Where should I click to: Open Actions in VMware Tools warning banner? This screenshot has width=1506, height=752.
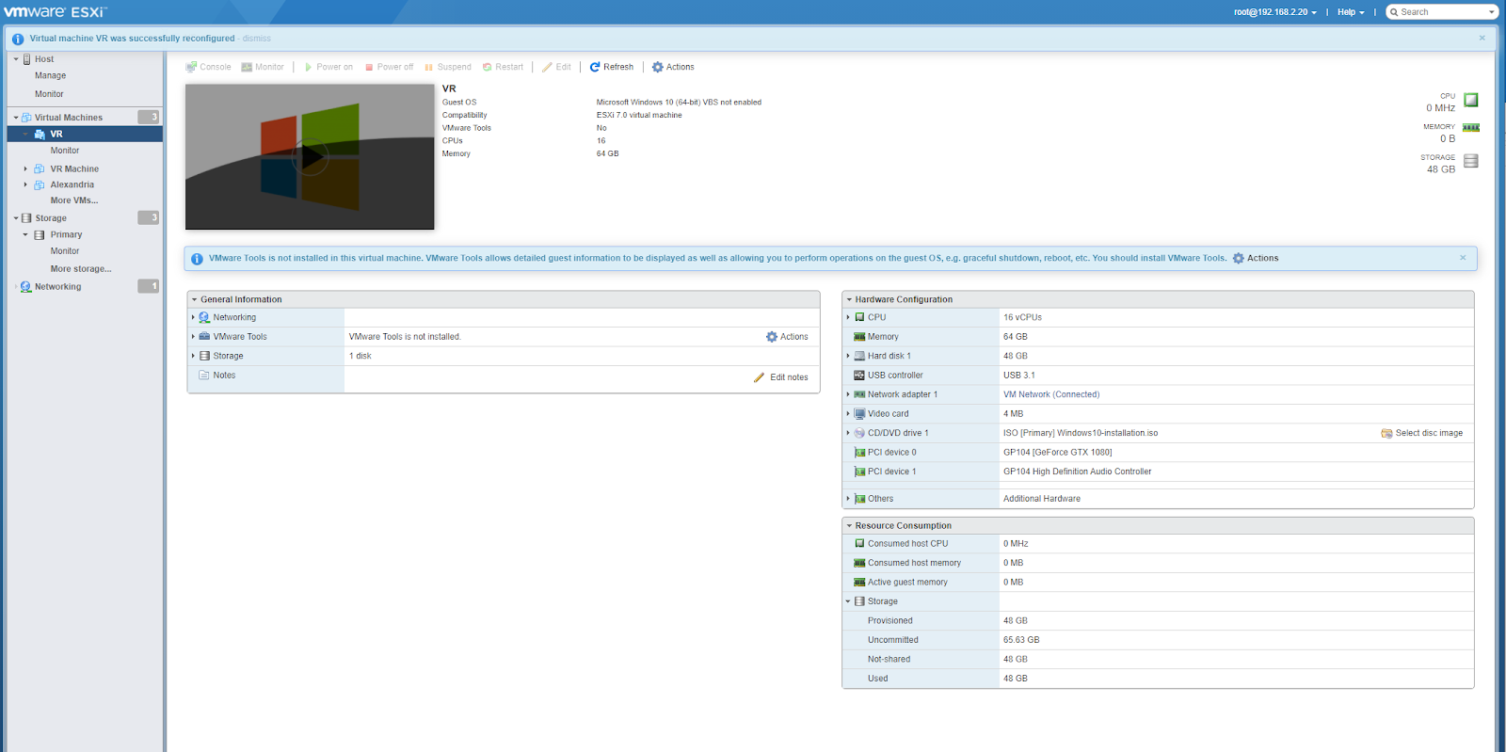tap(1256, 258)
